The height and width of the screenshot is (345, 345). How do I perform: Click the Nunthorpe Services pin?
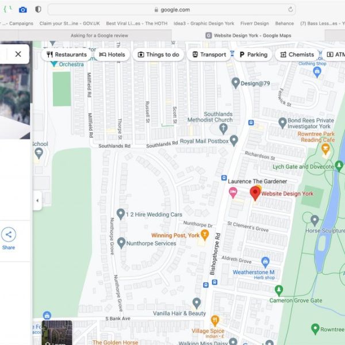click(x=121, y=243)
